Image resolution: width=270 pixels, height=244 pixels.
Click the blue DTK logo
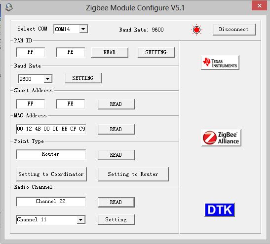coord(220,210)
